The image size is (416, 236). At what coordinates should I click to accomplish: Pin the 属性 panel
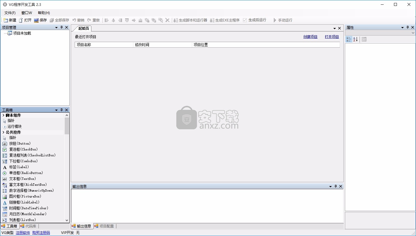407,27
